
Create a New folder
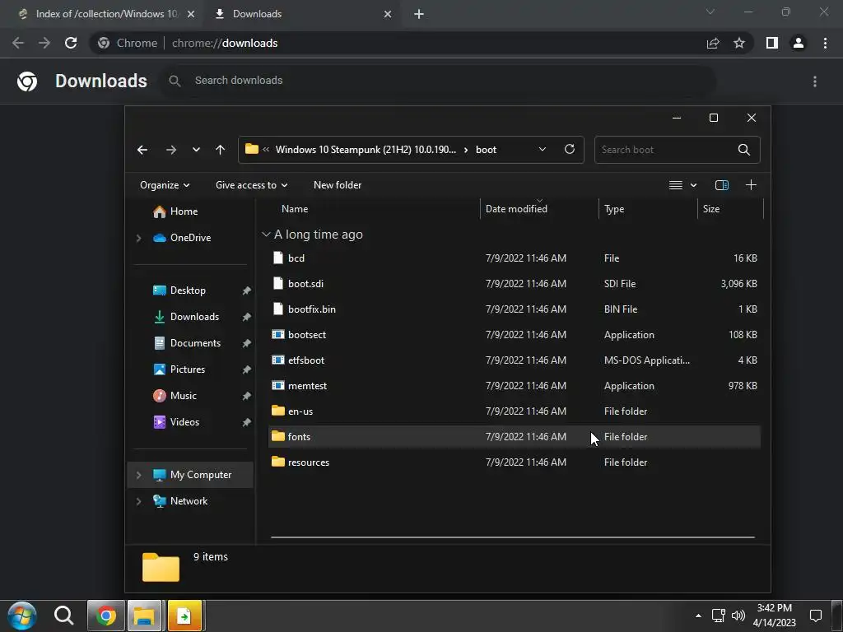point(338,185)
